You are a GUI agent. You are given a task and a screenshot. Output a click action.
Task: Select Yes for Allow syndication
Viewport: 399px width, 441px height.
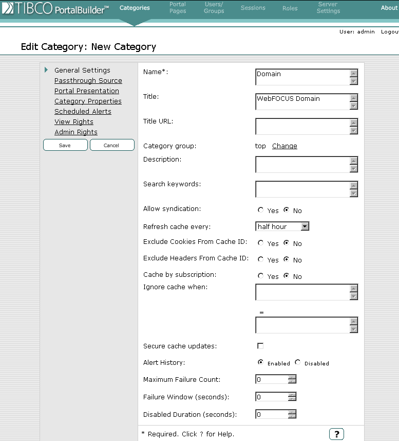point(261,210)
